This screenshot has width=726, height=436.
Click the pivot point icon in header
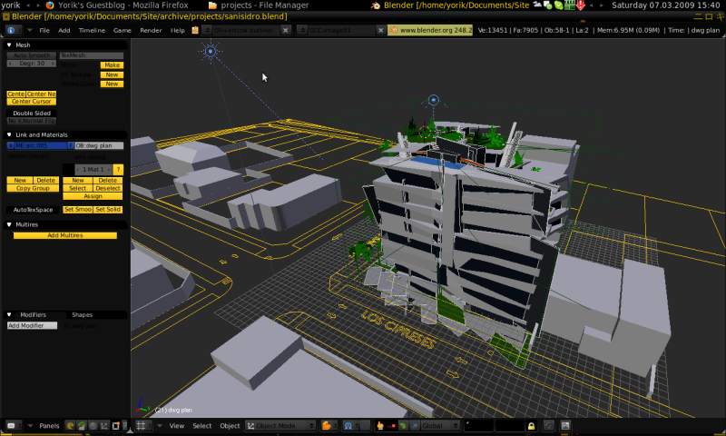[x=350, y=426]
